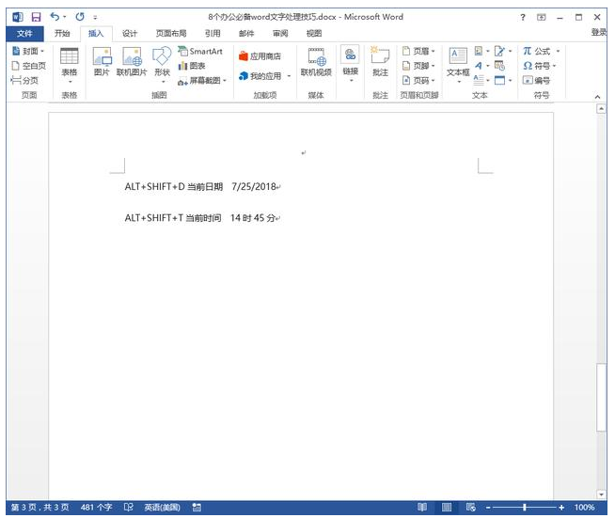This screenshot has height=518, width=615.
Task: Click the date text 7/25/2018
Action: point(254,187)
